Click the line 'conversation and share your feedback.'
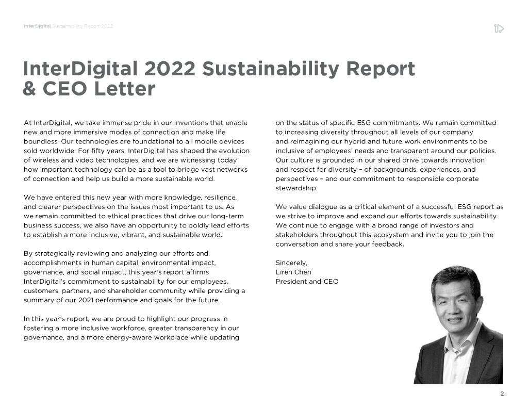This screenshot has height=408, width=528. 340,244
